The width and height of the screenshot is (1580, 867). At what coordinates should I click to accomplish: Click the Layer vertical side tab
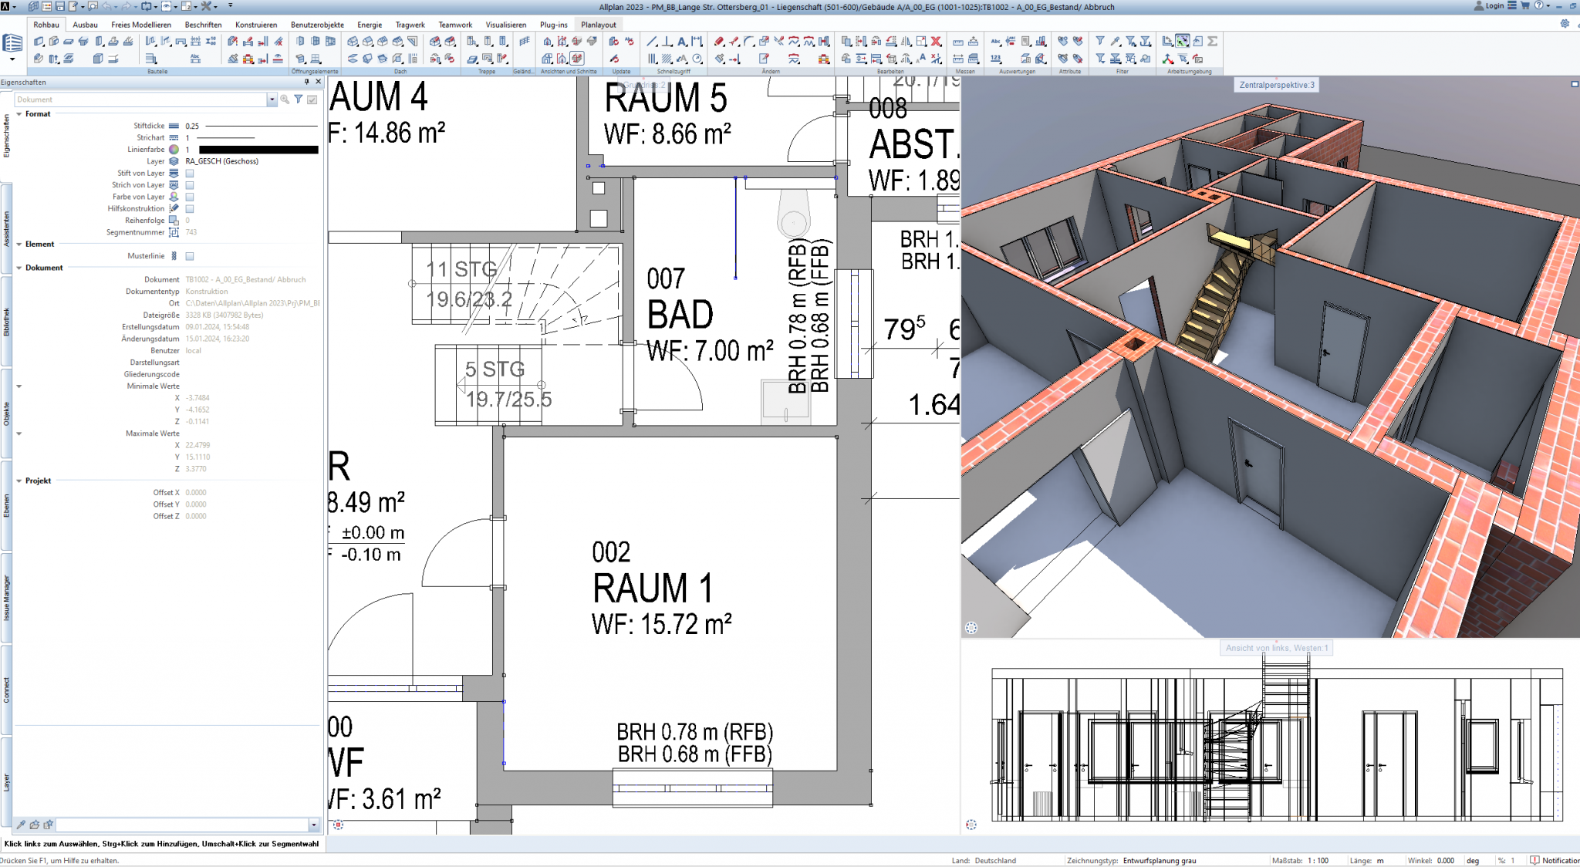click(x=6, y=782)
